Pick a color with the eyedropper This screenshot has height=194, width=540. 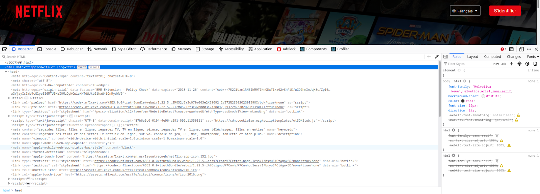(437, 57)
